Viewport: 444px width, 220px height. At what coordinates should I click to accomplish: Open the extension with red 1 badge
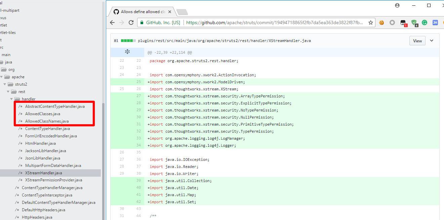(x=403, y=23)
